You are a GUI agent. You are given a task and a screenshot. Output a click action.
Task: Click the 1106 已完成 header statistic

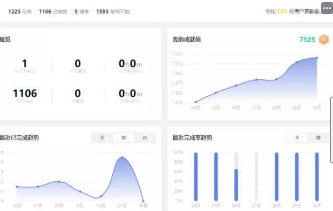(53, 11)
